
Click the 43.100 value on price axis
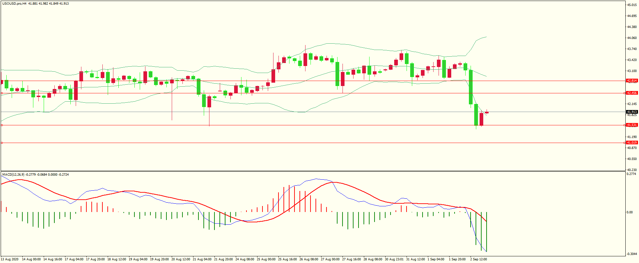(x=632, y=71)
